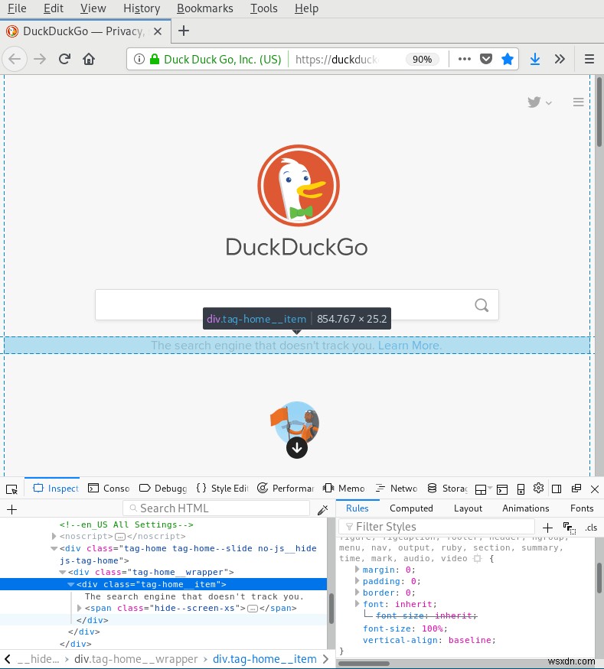604x669 pixels.
Task: Expand the hide--screen-xs span node
Action: tap(79, 608)
